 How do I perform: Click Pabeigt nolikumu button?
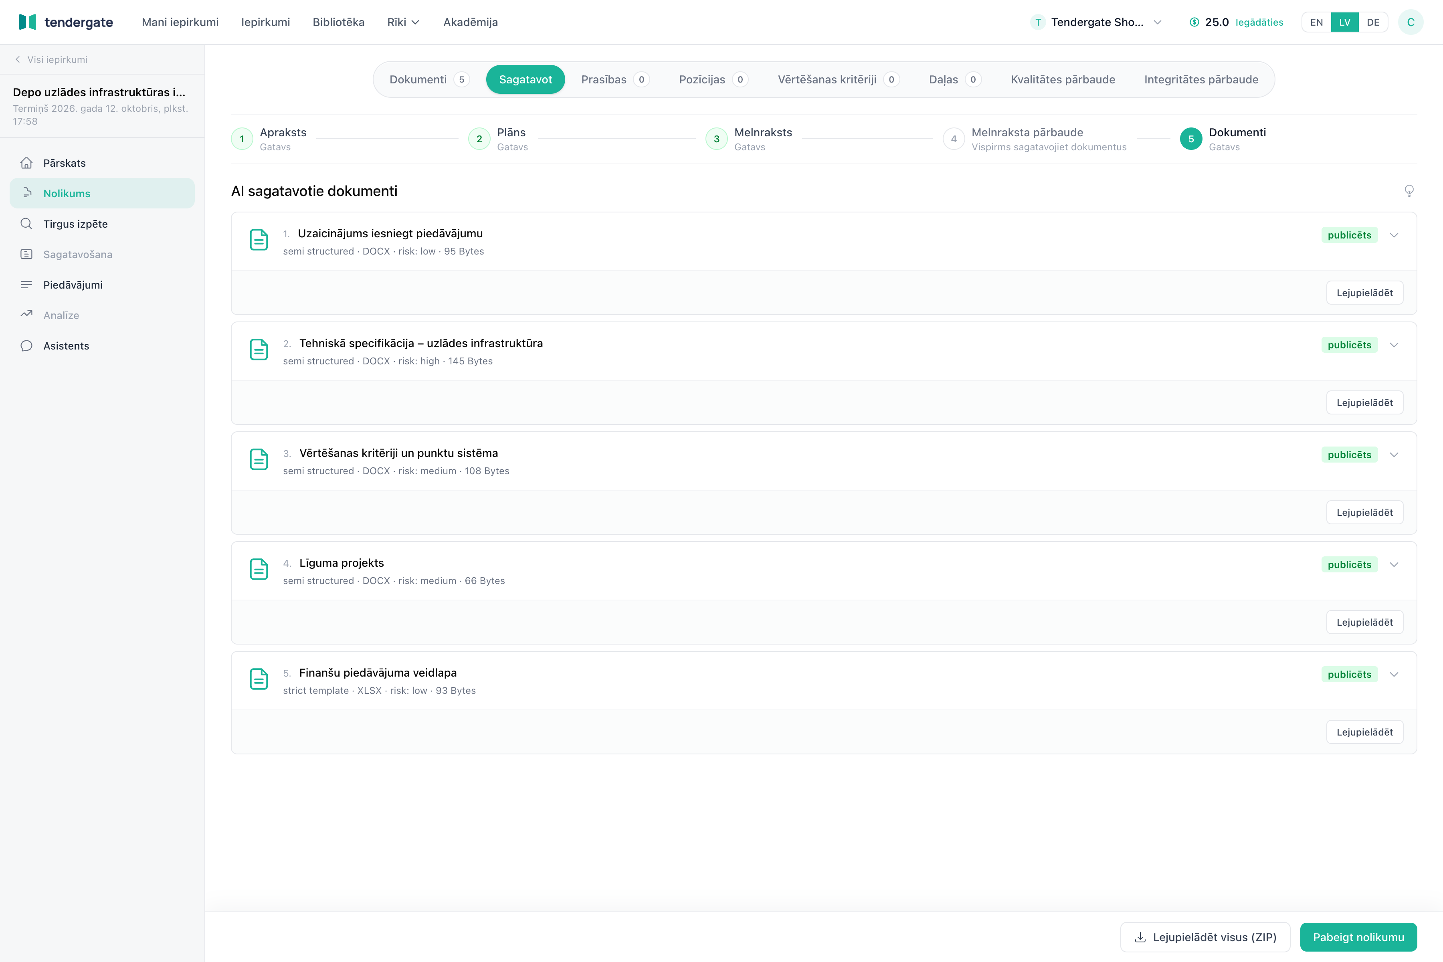(1358, 937)
